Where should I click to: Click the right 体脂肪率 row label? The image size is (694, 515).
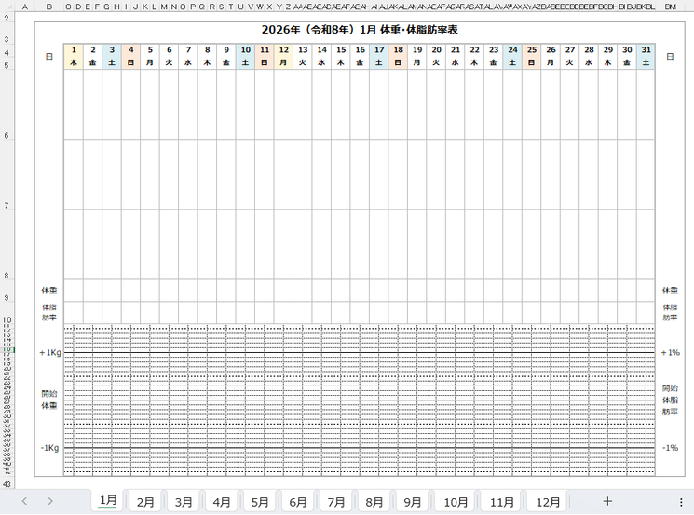point(670,312)
